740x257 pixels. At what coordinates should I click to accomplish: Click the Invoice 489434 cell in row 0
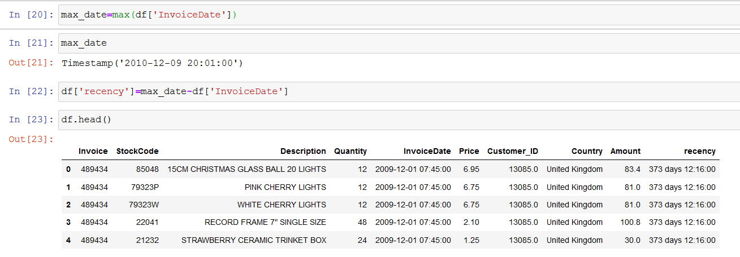coord(94,169)
